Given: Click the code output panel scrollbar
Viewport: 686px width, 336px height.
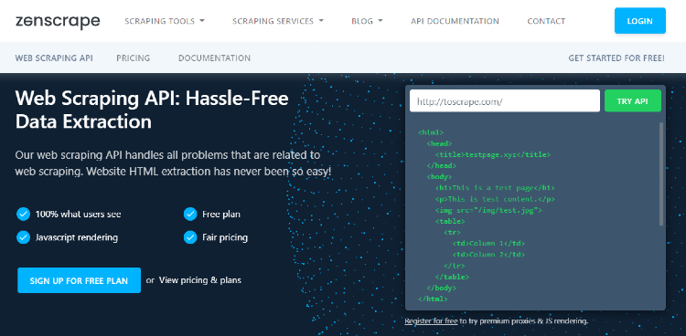Looking at the screenshot, I should click(x=661, y=173).
